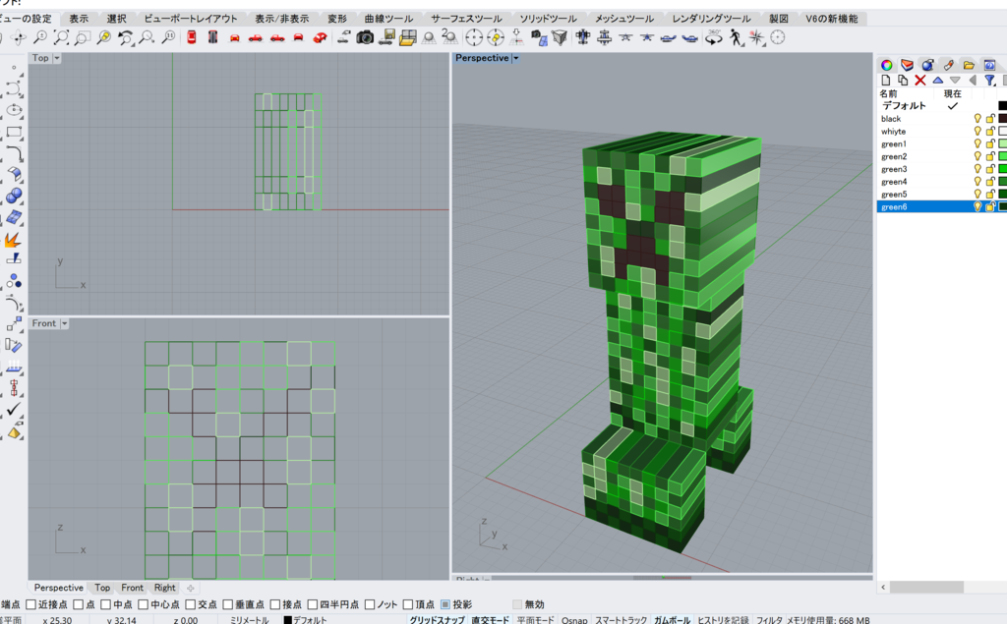The height and width of the screenshot is (624, 1007).
Task: Switch to ソリッドツール toolbar tab
Action: click(548, 19)
